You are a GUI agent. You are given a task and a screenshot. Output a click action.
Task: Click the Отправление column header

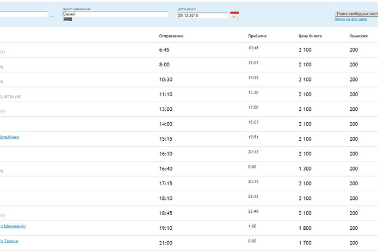(171, 36)
